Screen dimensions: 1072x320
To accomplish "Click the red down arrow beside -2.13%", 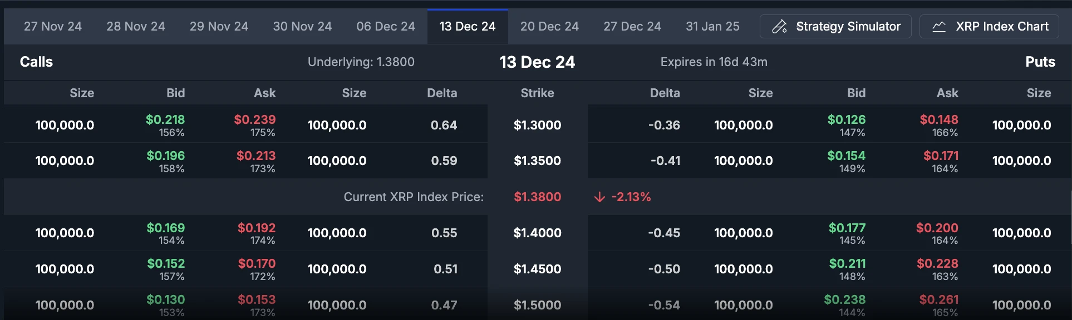I will 599,197.
